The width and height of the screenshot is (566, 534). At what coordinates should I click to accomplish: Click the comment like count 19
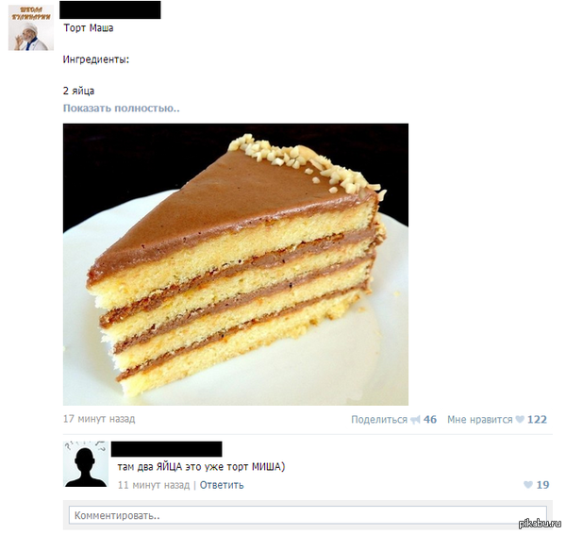click(x=542, y=485)
